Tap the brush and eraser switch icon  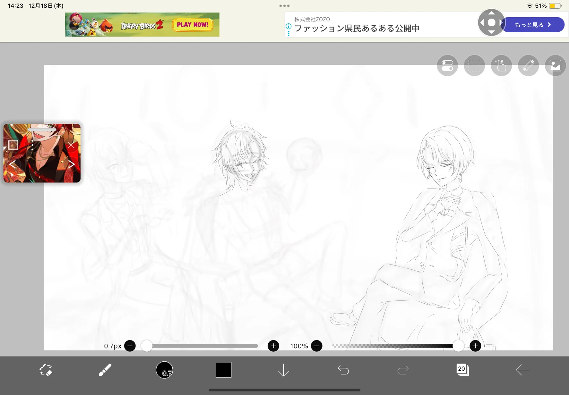46,370
